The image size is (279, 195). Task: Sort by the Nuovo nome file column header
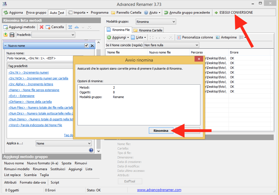pos(169,52)
